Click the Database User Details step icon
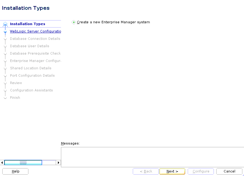Viewport: 244px width, 176px height. click(x=5, y=46)
